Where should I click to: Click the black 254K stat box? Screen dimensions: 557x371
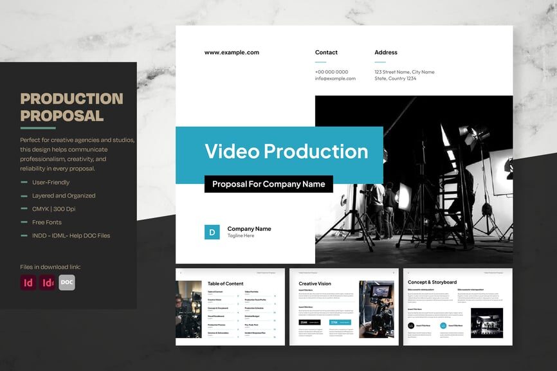[x=310, y=322]
